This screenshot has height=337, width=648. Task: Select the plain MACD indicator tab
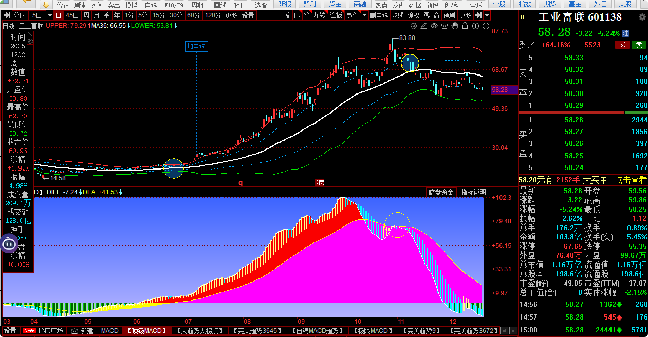[109, 331]
